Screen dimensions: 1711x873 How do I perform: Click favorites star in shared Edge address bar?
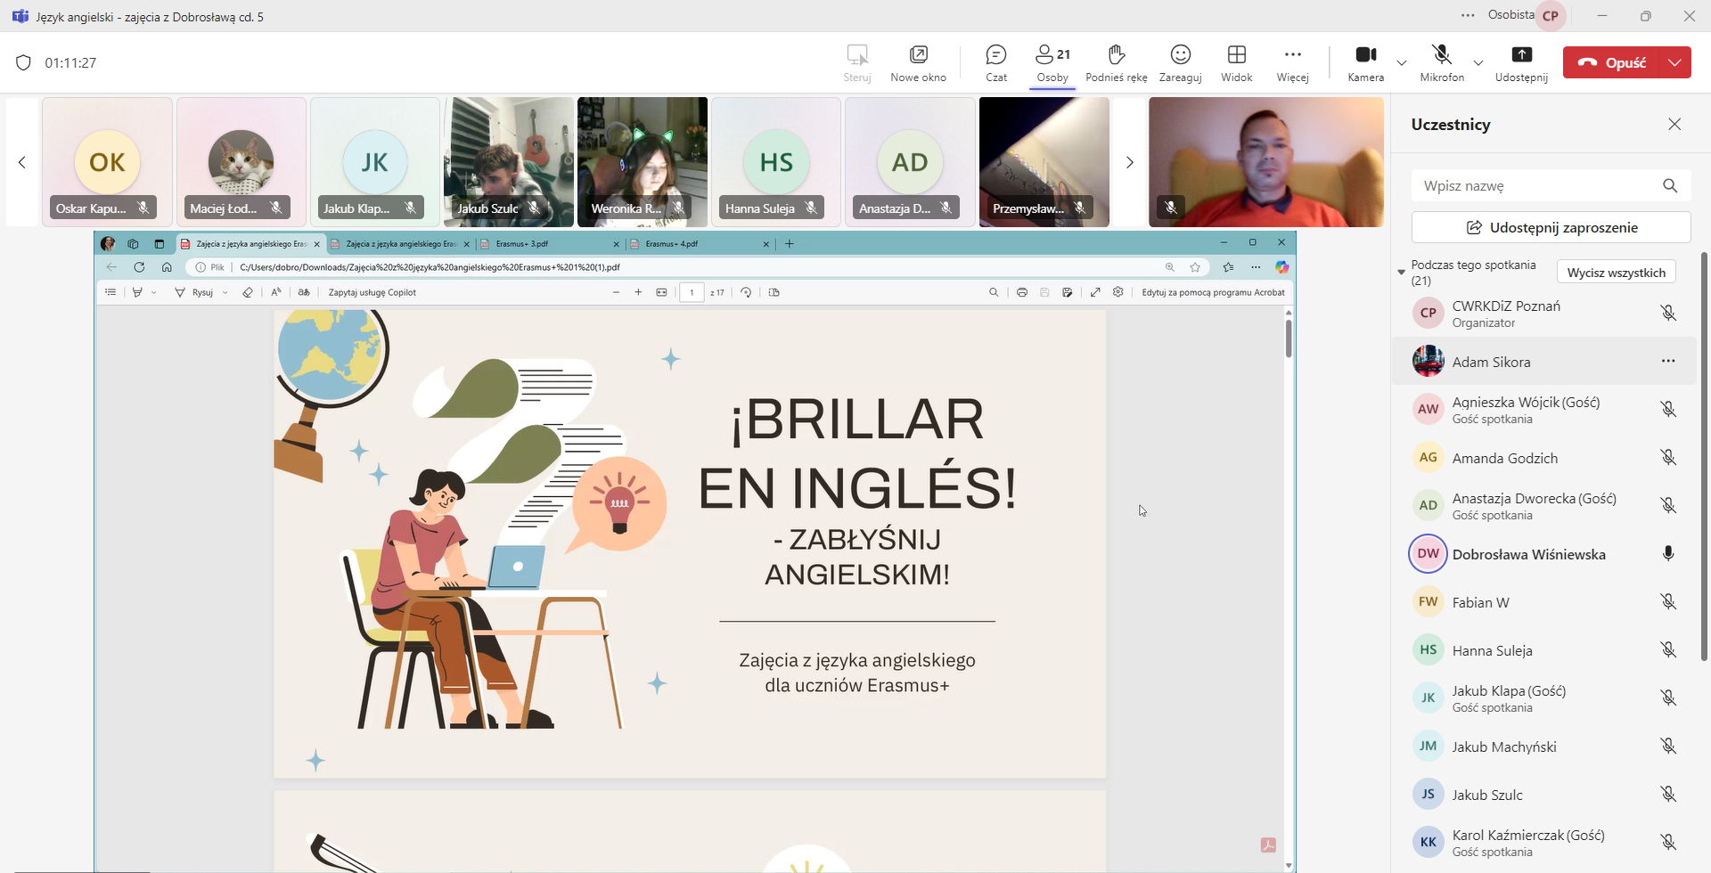coord(1195,267)
